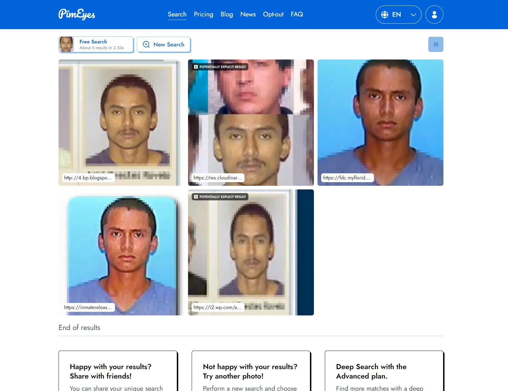Open the 4.bp.blogspot result URL label
The width and height of the screenshot is (508, 391).
coord(88,178)
